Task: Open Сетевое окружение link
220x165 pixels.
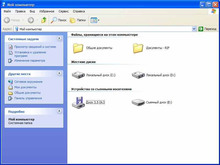Action: tap(28, 82)
